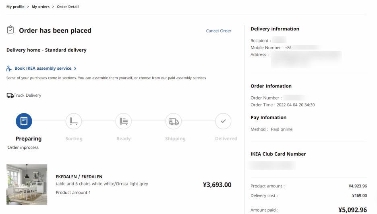Screen dimensions: 377x214
Task: Click the Ready status label
Action: [x=124, y=139]
